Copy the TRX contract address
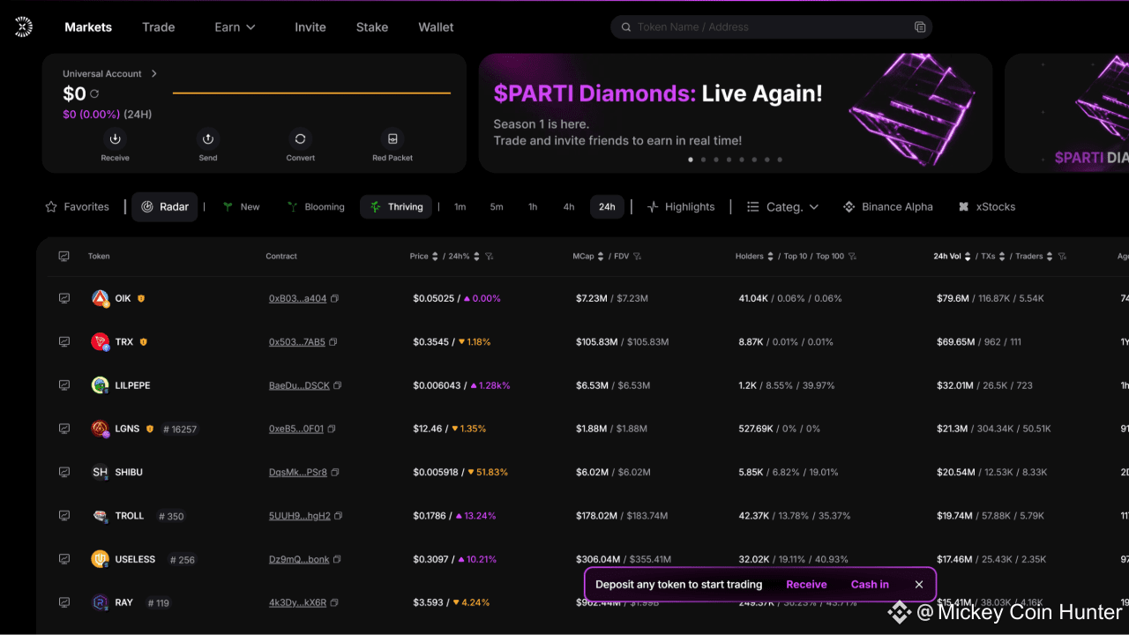The height and width of the screenshot is (635, 1129). tap(333, 342)
